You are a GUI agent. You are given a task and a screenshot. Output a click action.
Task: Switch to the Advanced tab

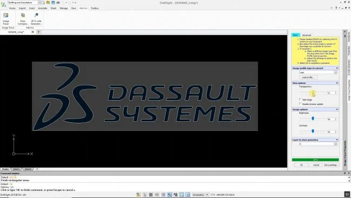click(307, 35)
